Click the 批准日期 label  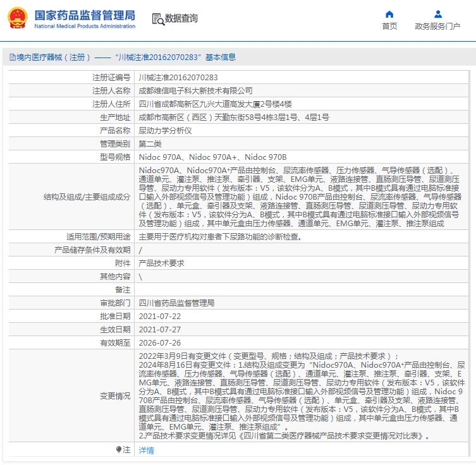pos(115,317)
